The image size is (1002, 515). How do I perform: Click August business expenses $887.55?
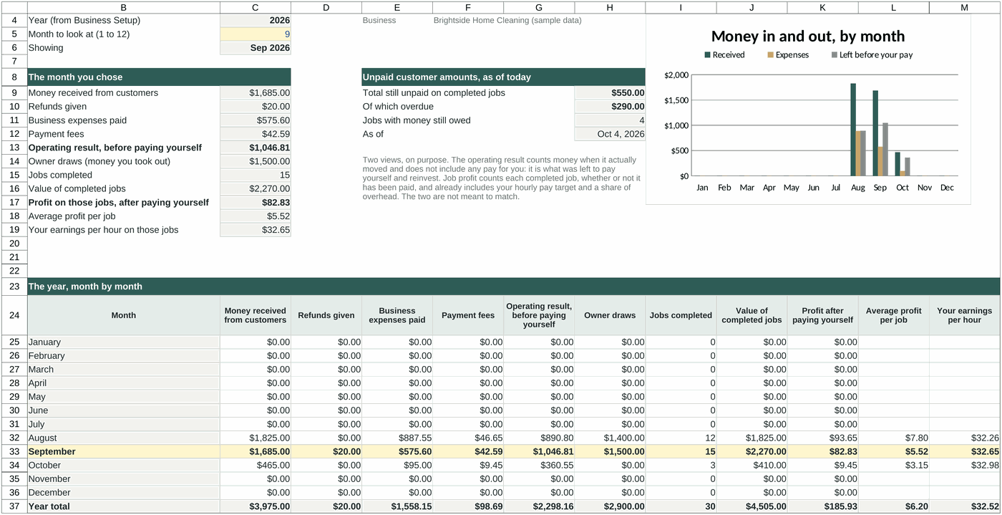(x=397, y=438)
